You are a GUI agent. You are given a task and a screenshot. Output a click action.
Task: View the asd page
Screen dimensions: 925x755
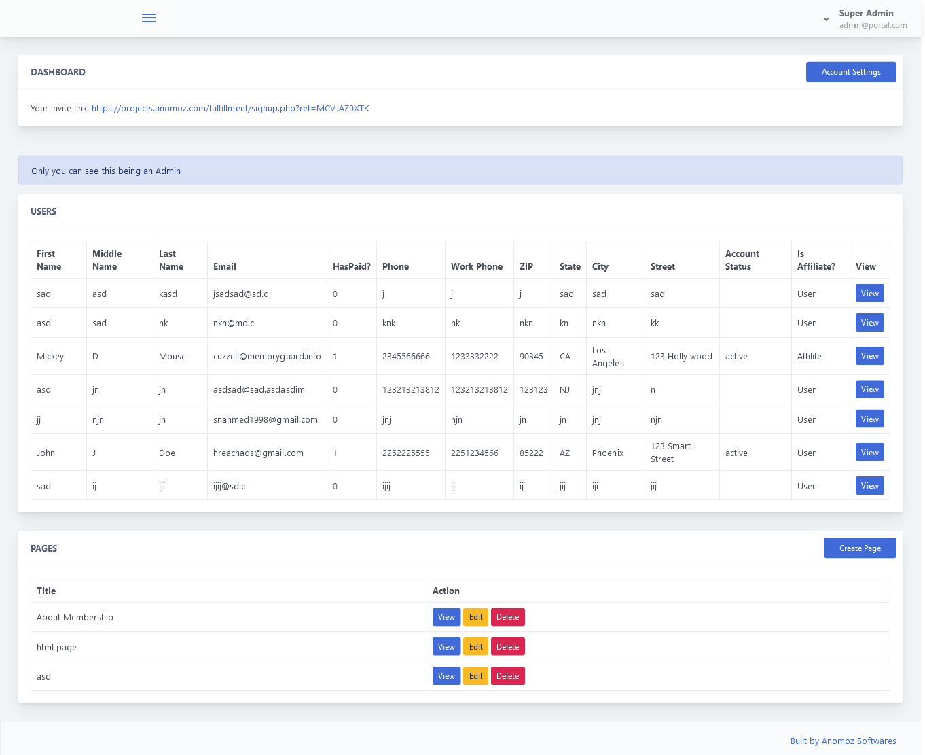(446, 676)
